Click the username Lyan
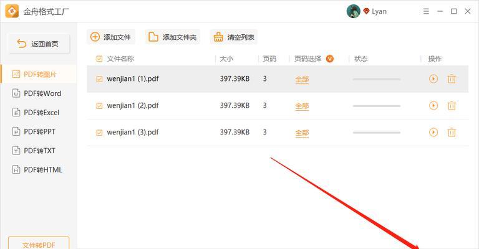Screen dimensions: 479x249 pyautogui.click(x=379, y=12)
